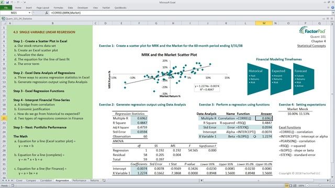Click the 11.53% Merck expectation cell

point(304,114)
